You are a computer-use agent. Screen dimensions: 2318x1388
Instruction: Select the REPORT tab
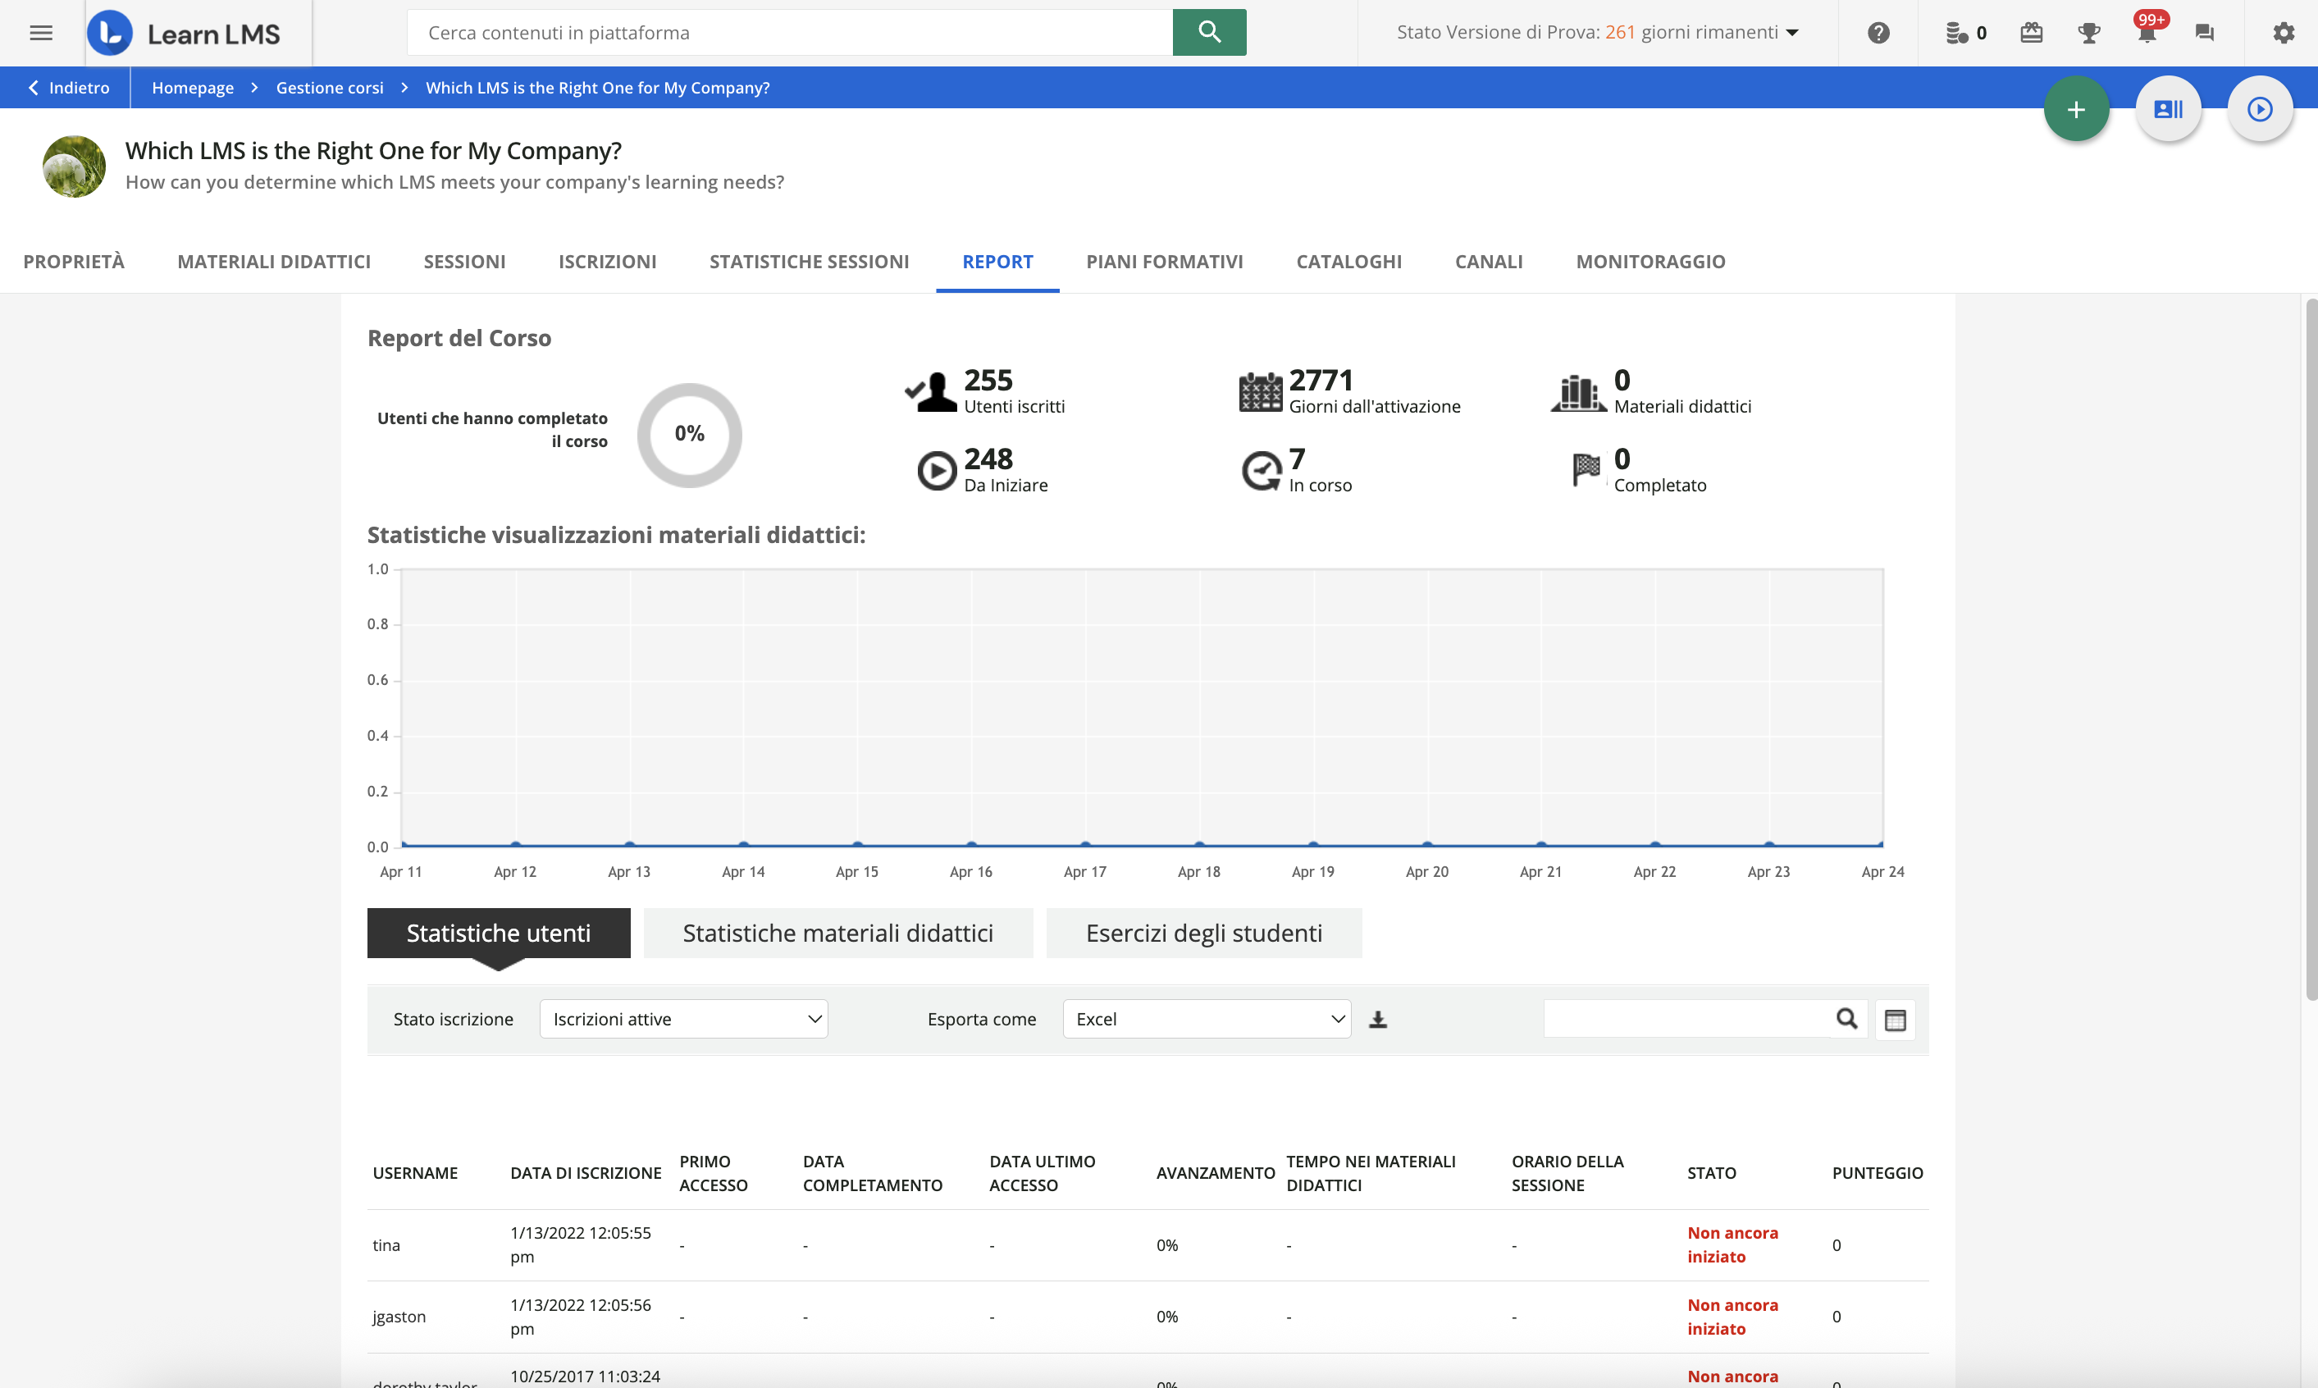[997, 262]
